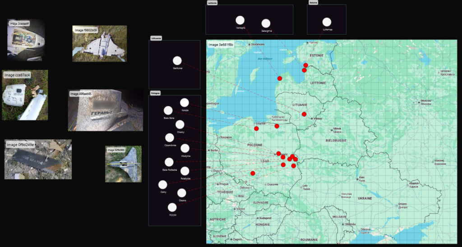Screen dimensions: 462x247
Task: Choose the Olesno node circle
Action: (x=182, y=193)
